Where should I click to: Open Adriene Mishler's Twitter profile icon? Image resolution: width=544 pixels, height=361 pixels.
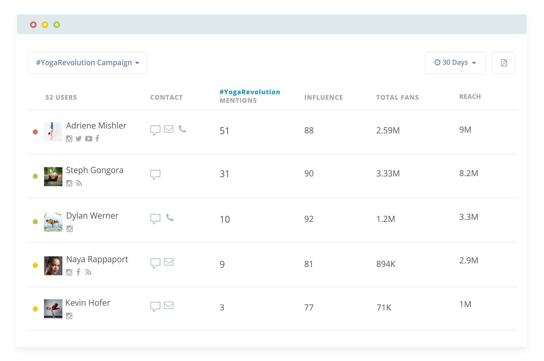click(x=78, y=139)
